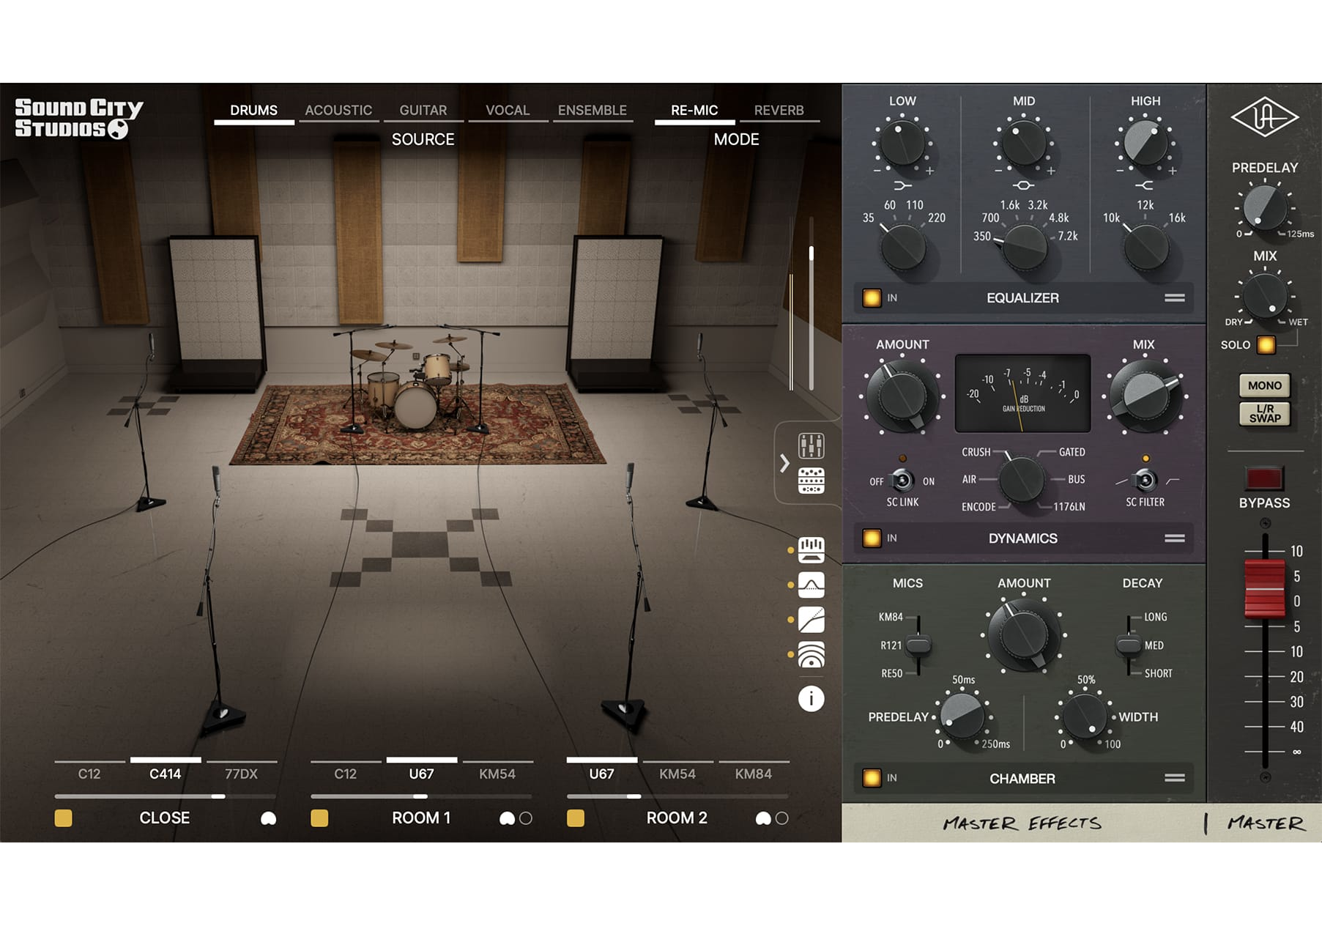Enable the SOLO button
Image resolution: width=1322 pixels, height=926 pixels.
(1266, 344)
